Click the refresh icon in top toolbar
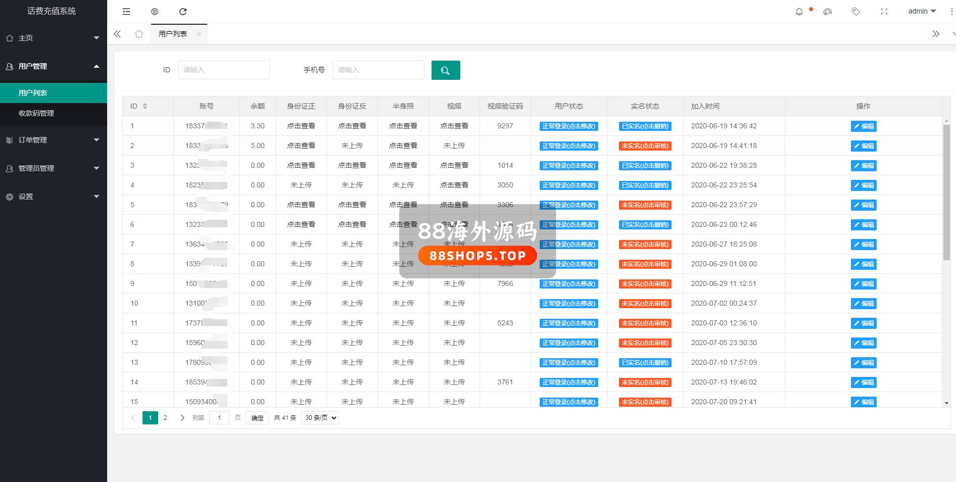Screen dimensions: 956x482 click(x=183, y=12)
